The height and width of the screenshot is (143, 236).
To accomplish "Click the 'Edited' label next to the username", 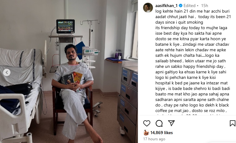I will pos(189,6).
